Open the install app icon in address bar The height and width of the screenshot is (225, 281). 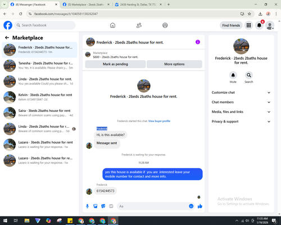[x=242, y=13]
